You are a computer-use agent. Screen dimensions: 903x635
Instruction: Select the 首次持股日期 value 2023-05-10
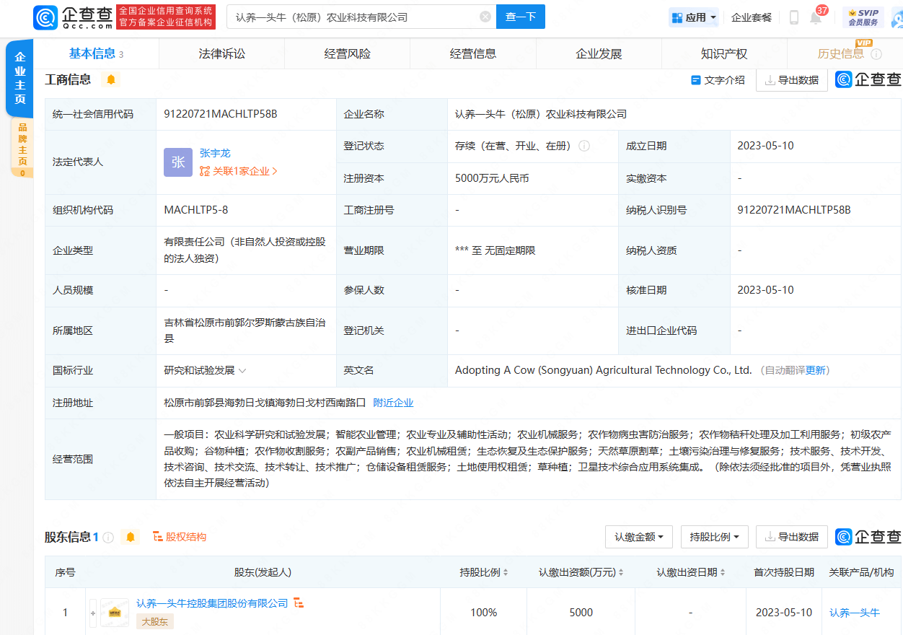(x=784, y=613)
